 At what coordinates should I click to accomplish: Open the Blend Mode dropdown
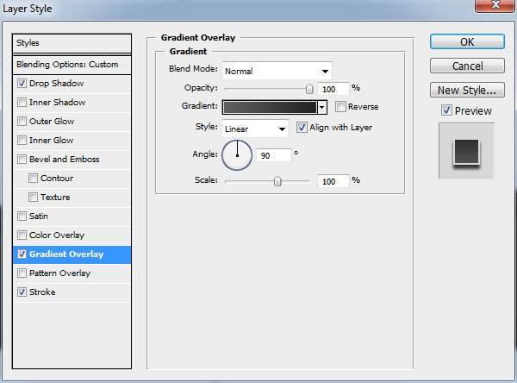pyautogui.click(x=277, y=71)
